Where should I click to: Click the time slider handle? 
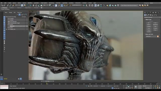click(48, 81)
